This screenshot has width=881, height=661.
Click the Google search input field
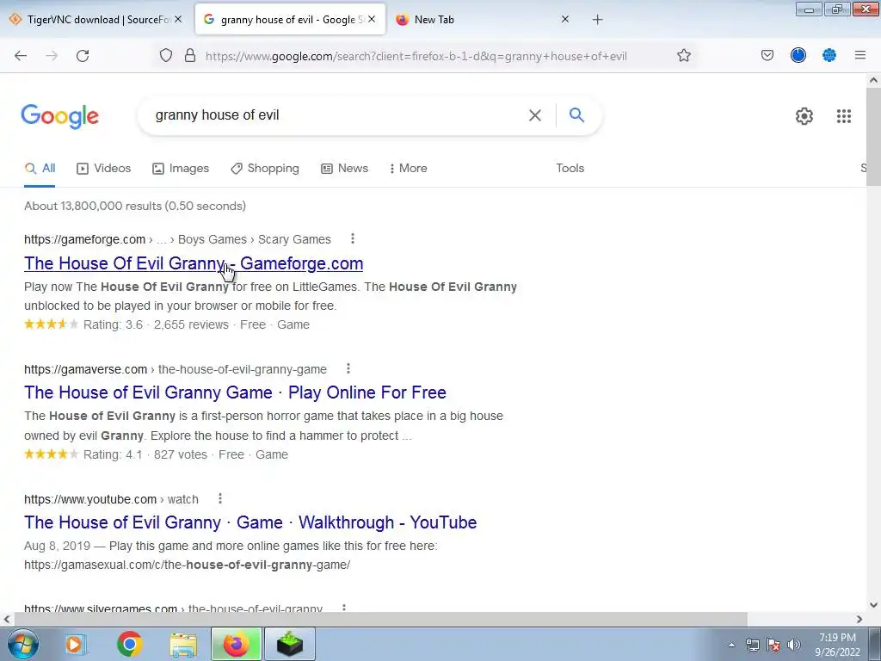pos(337,115)
